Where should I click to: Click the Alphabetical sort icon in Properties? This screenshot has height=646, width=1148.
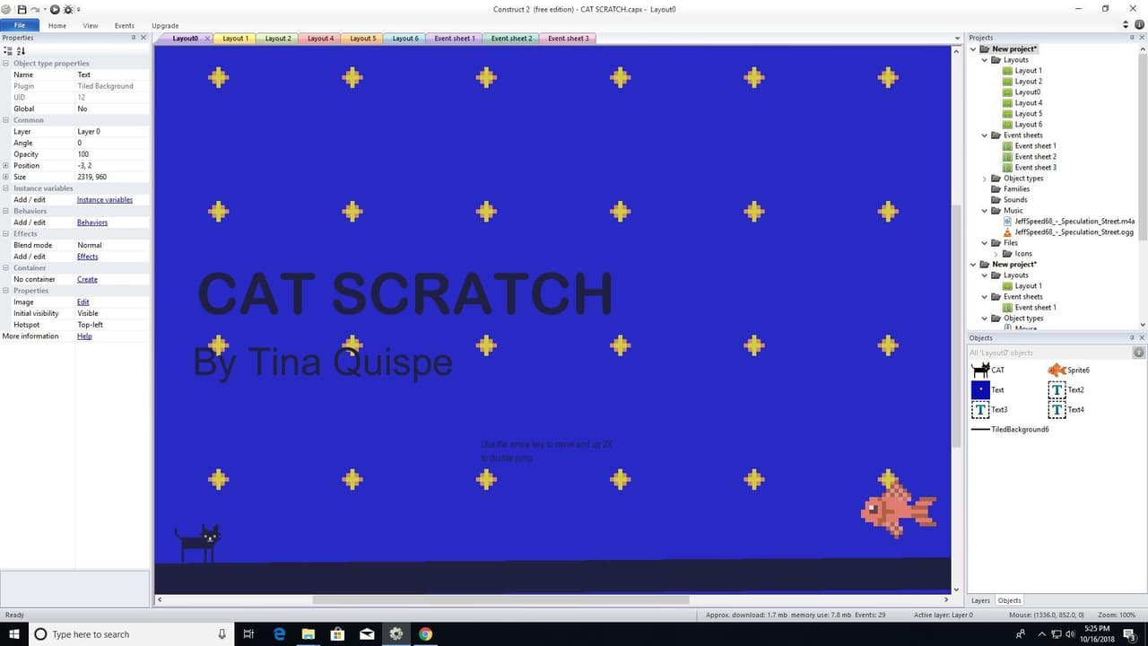22,51
